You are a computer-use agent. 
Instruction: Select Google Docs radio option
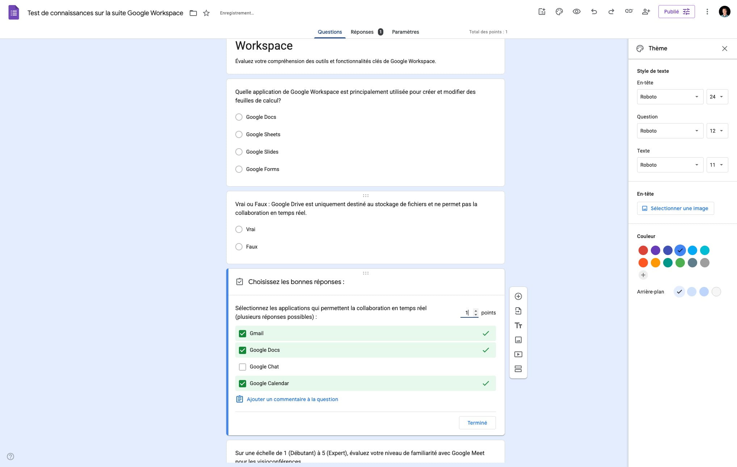click(x=239, y=117)
